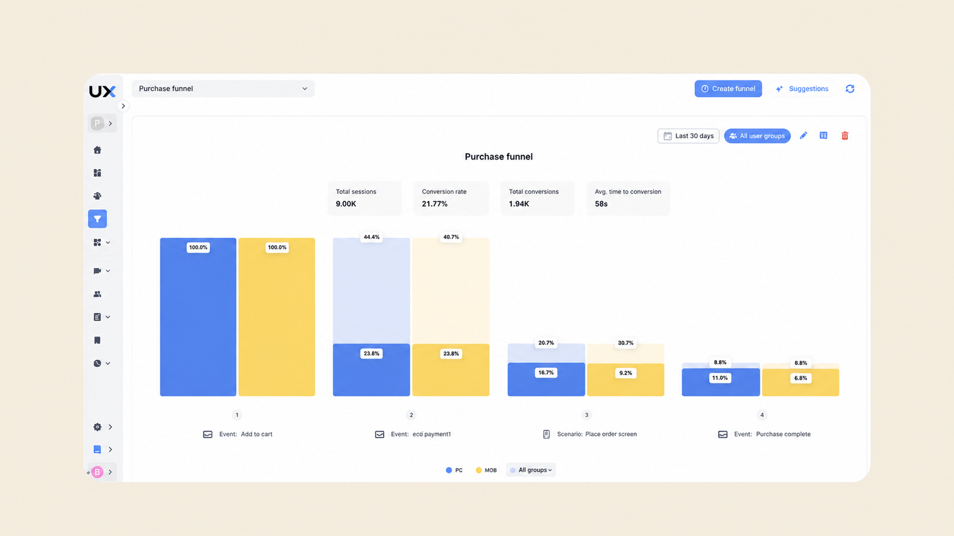Toggle the MOB series in the legend
Image resolution: width=954 pixels, height=536 pixels.
pyautogui.click(x=487, y=470)
